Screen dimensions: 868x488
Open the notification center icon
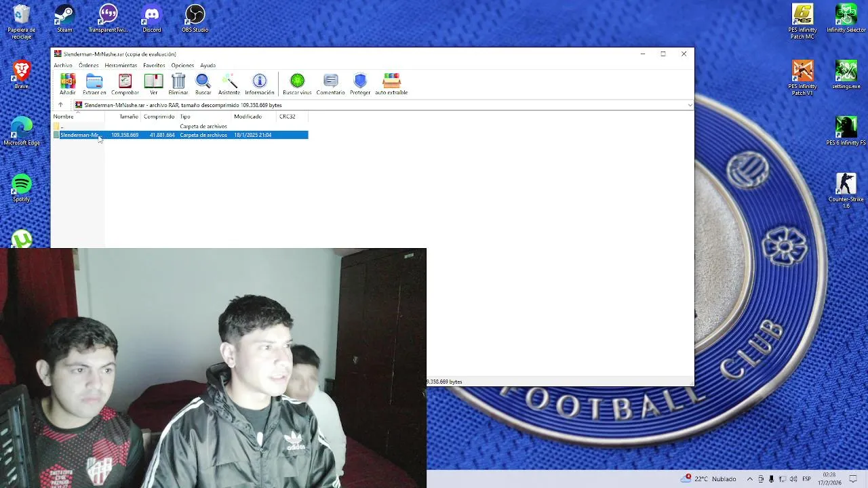pos(854,479)
